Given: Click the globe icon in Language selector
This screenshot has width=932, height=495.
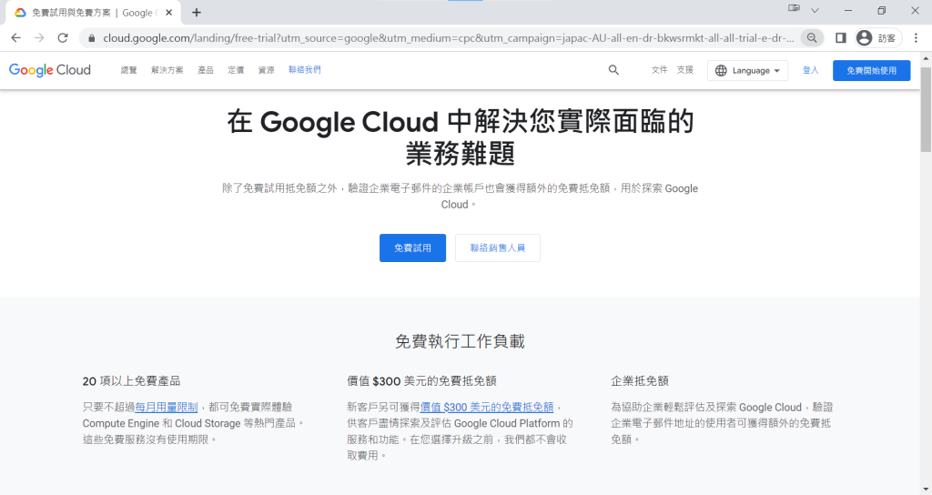Looking at the screenshot, I should coord(721,71).
